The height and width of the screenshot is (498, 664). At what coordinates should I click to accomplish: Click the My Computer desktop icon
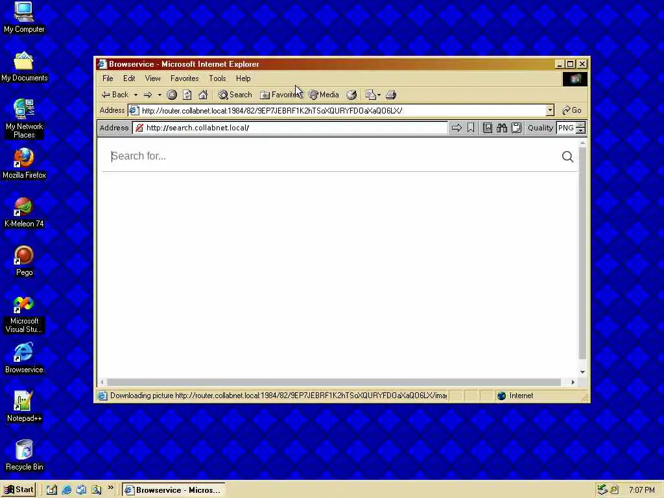pyautogui.click(x=24, y=18)
